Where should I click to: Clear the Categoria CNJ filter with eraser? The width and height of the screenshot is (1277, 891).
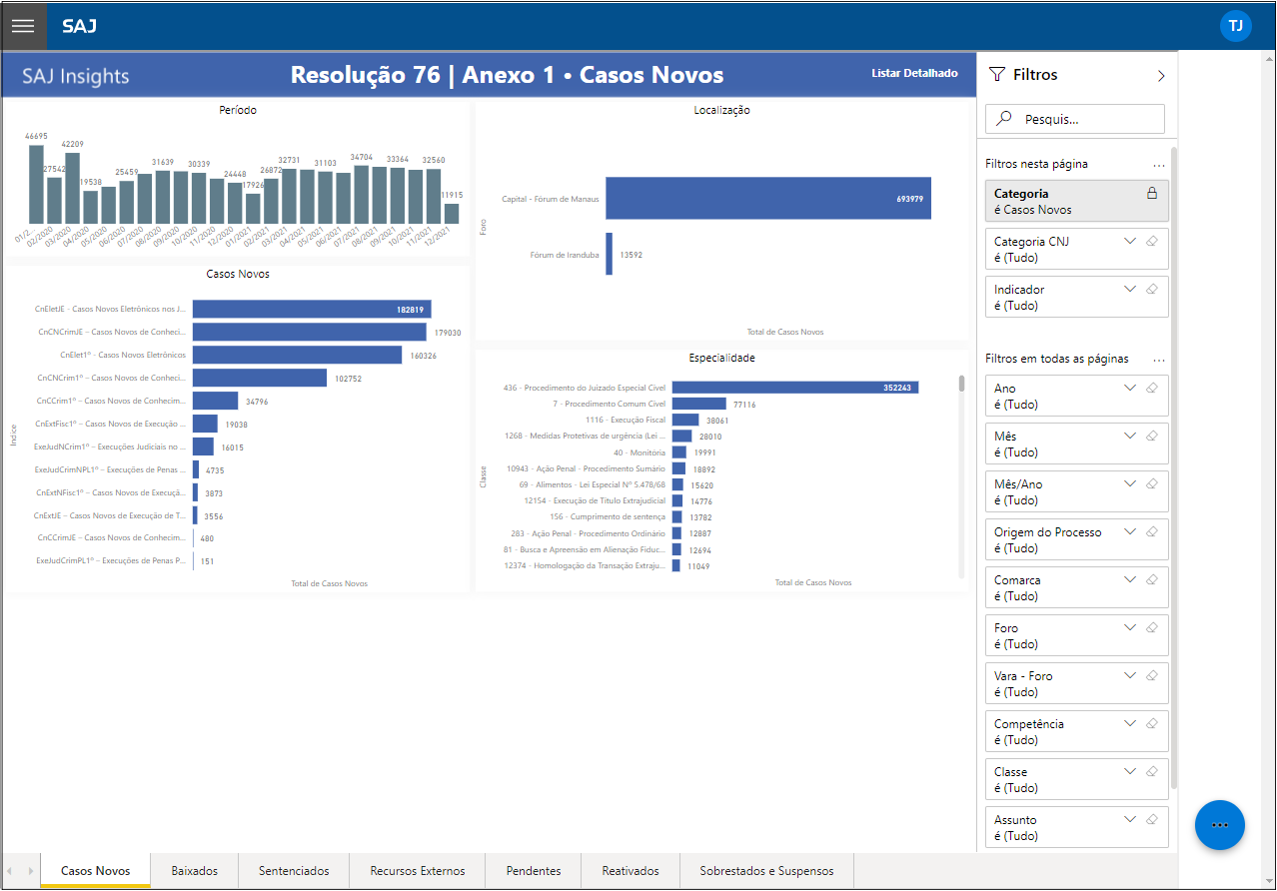click(1152, 241)
